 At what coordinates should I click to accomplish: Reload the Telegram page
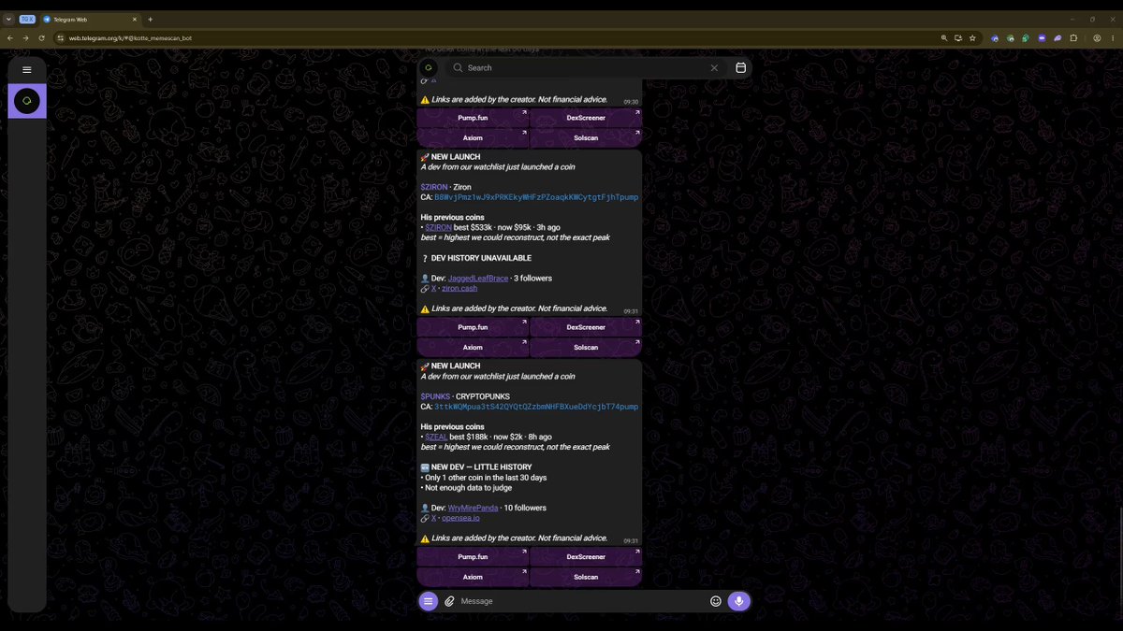[41, 38]
